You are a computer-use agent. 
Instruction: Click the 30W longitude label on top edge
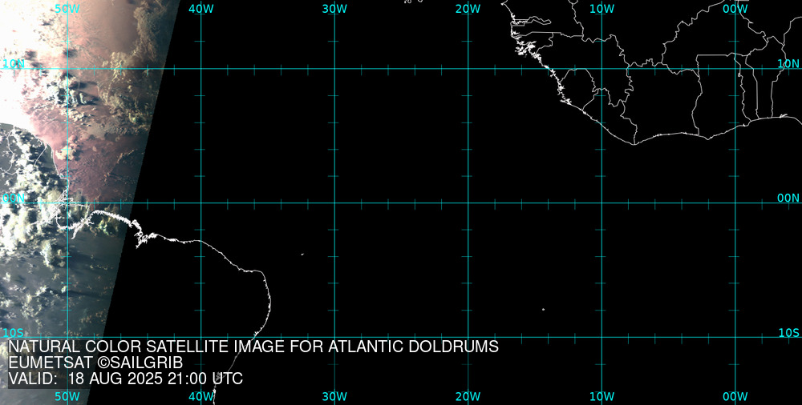pos(334,9)
